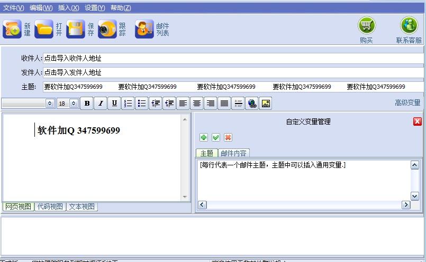This screenshot has height=262, width=426.
Task: Open tracking with the 跟踪 webcam icon
Action: coord(107,29)
